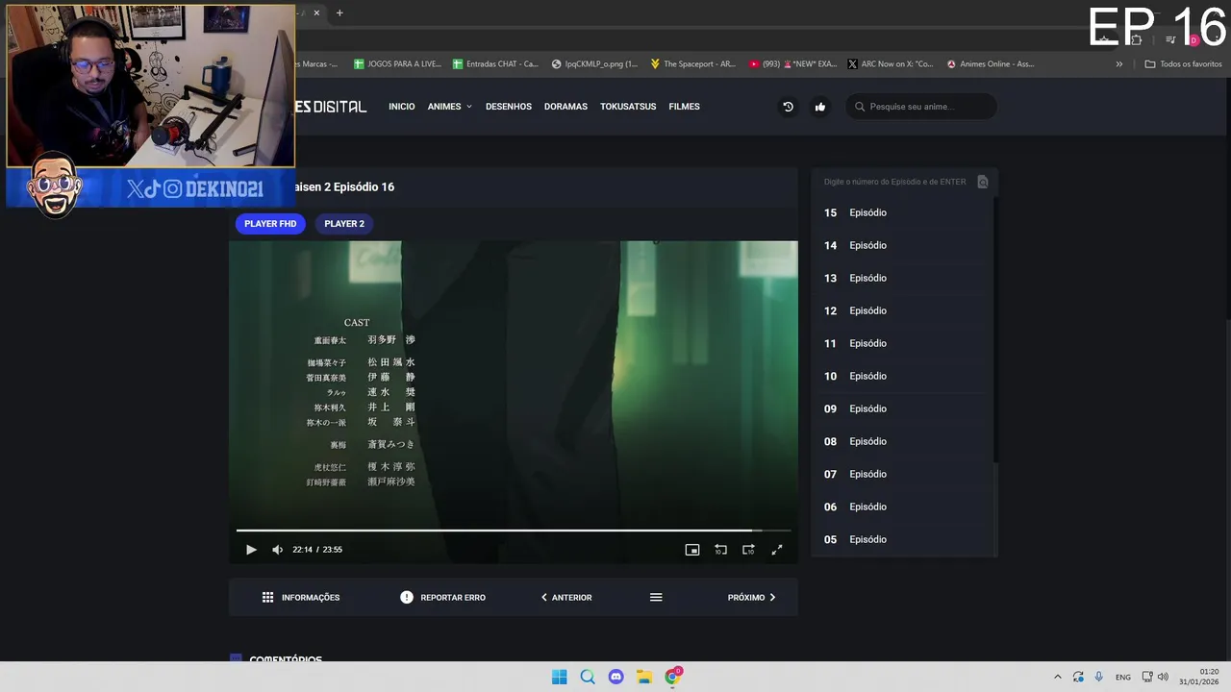The height and width of the screenshot is (692, 1231).
Task: Go to ANTERIOR episode
Action: [566, 598]
